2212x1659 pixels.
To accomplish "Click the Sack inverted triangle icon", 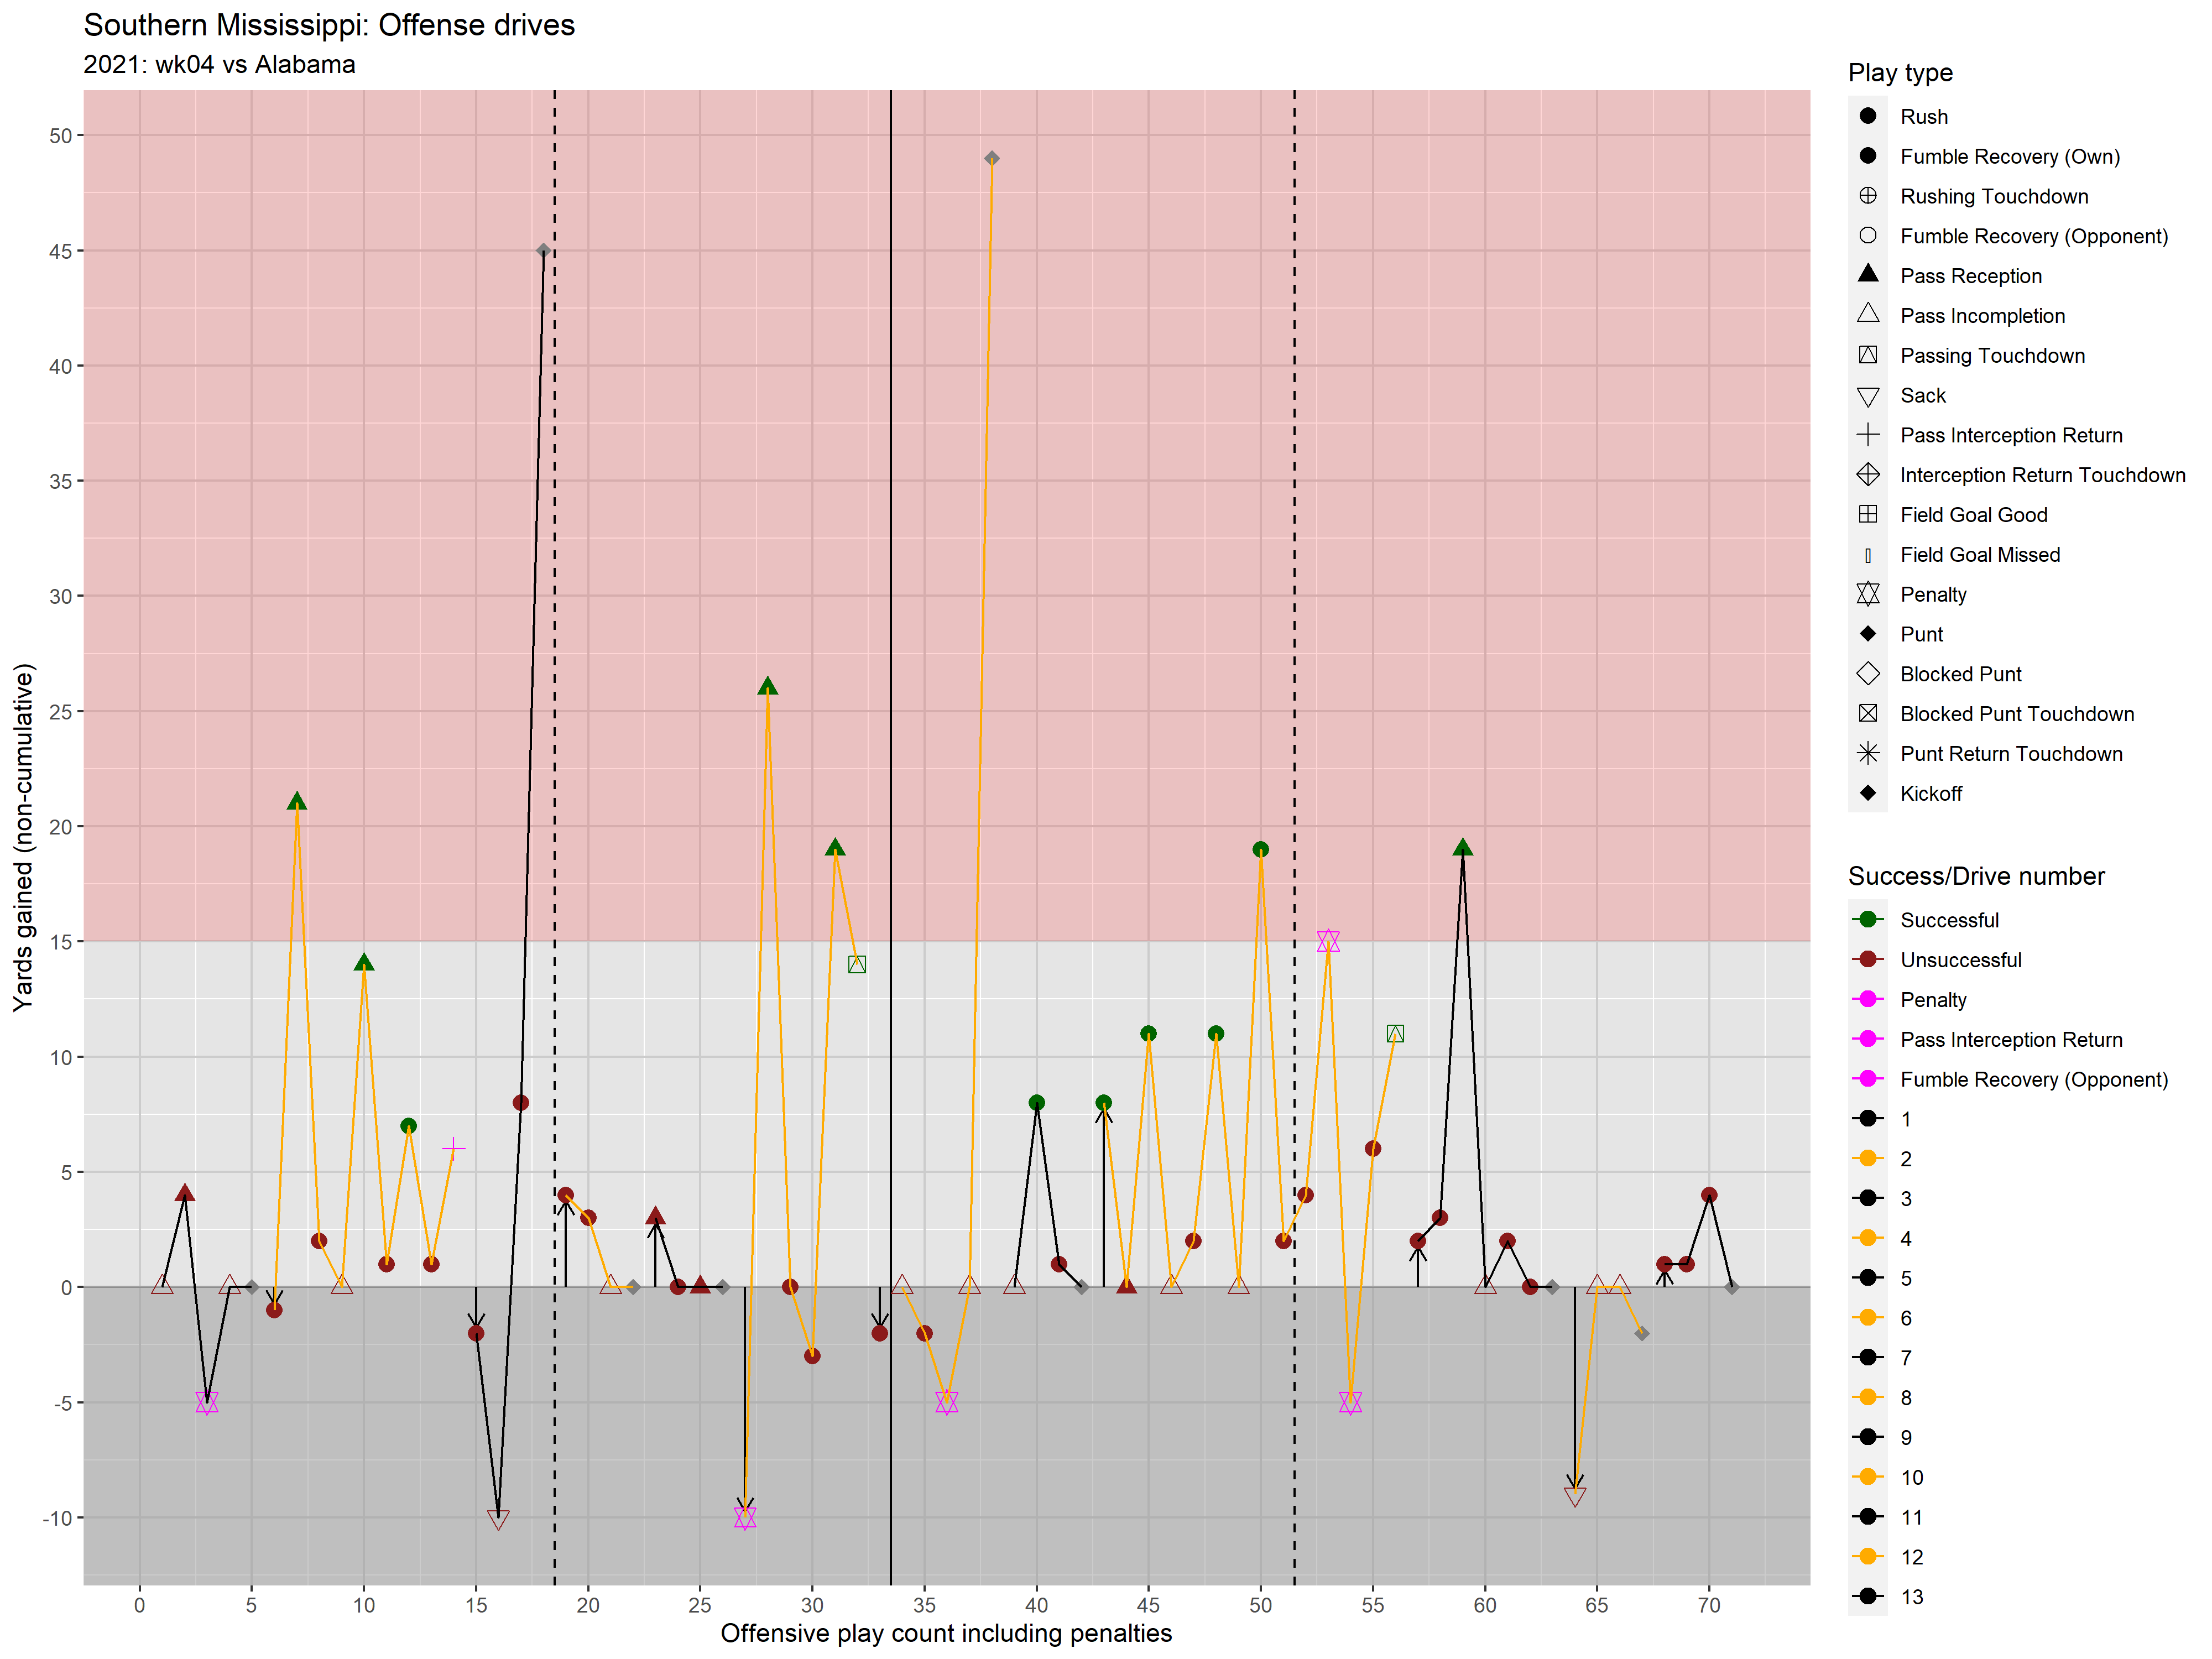I will pyautogui.click(x=1867, y=397).
